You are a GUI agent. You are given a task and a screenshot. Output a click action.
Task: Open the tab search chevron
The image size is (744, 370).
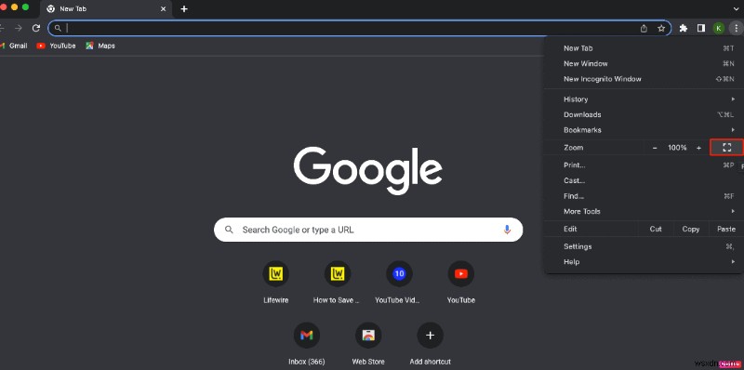coord(737,8)
